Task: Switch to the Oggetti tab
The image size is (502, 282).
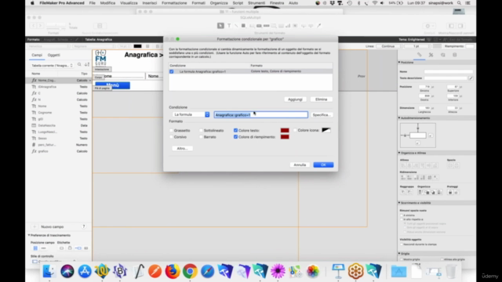Action: pos(54,55)
